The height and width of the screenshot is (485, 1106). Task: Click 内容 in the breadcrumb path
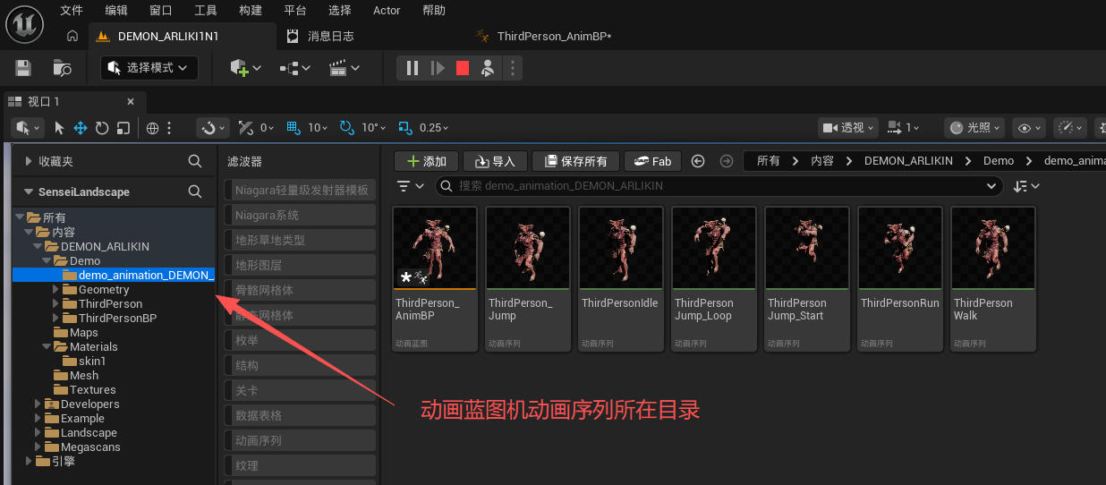point(822,161)
